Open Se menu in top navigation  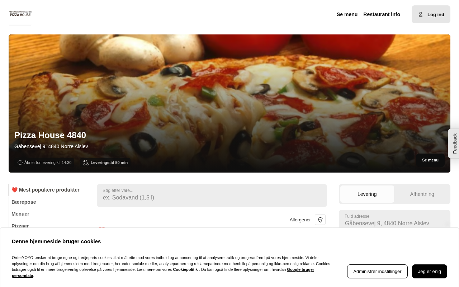click(347, 14)
